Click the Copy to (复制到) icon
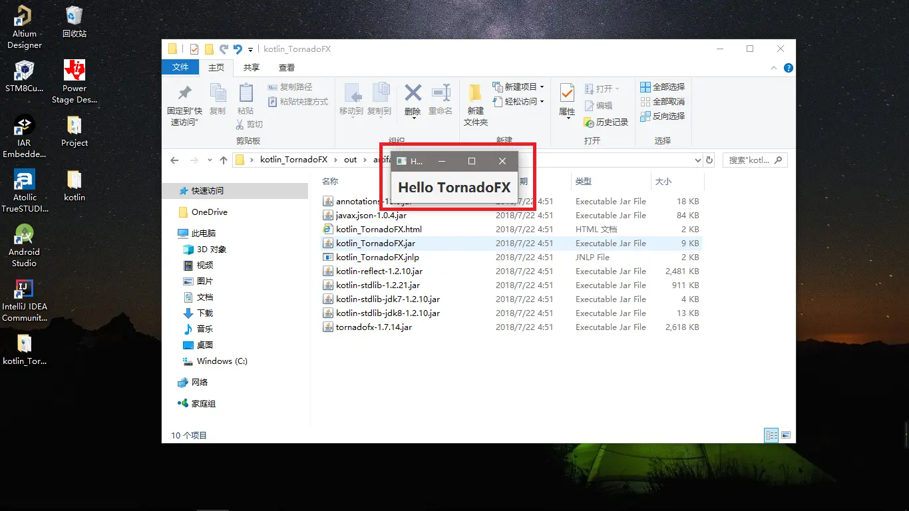 380,93
